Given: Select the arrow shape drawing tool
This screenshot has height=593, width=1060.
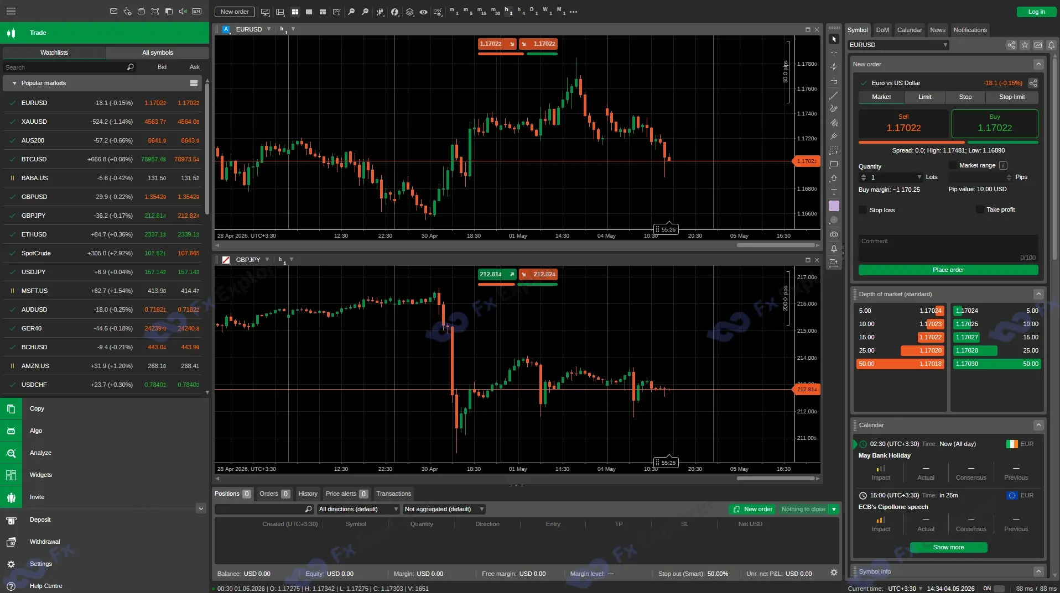Looking at the screenshot, I should [x=834, y=178].
